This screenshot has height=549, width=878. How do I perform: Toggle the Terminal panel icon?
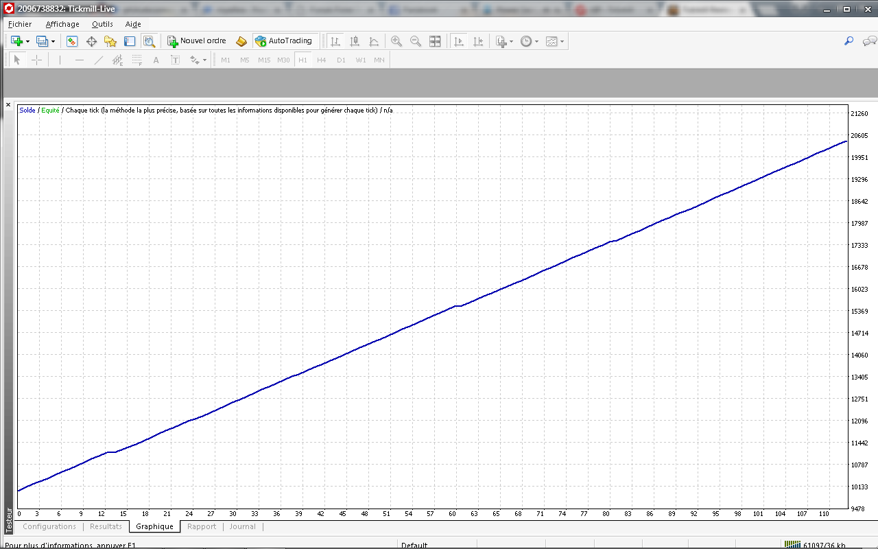(x=130, y=41)
